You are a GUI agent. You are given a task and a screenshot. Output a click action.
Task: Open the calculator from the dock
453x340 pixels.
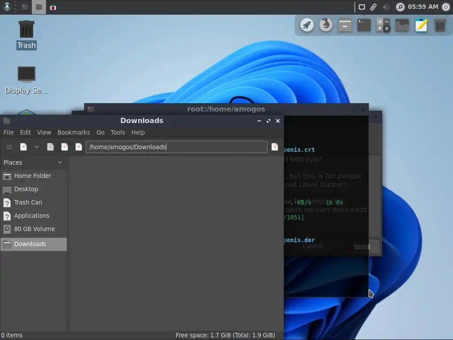383,25
